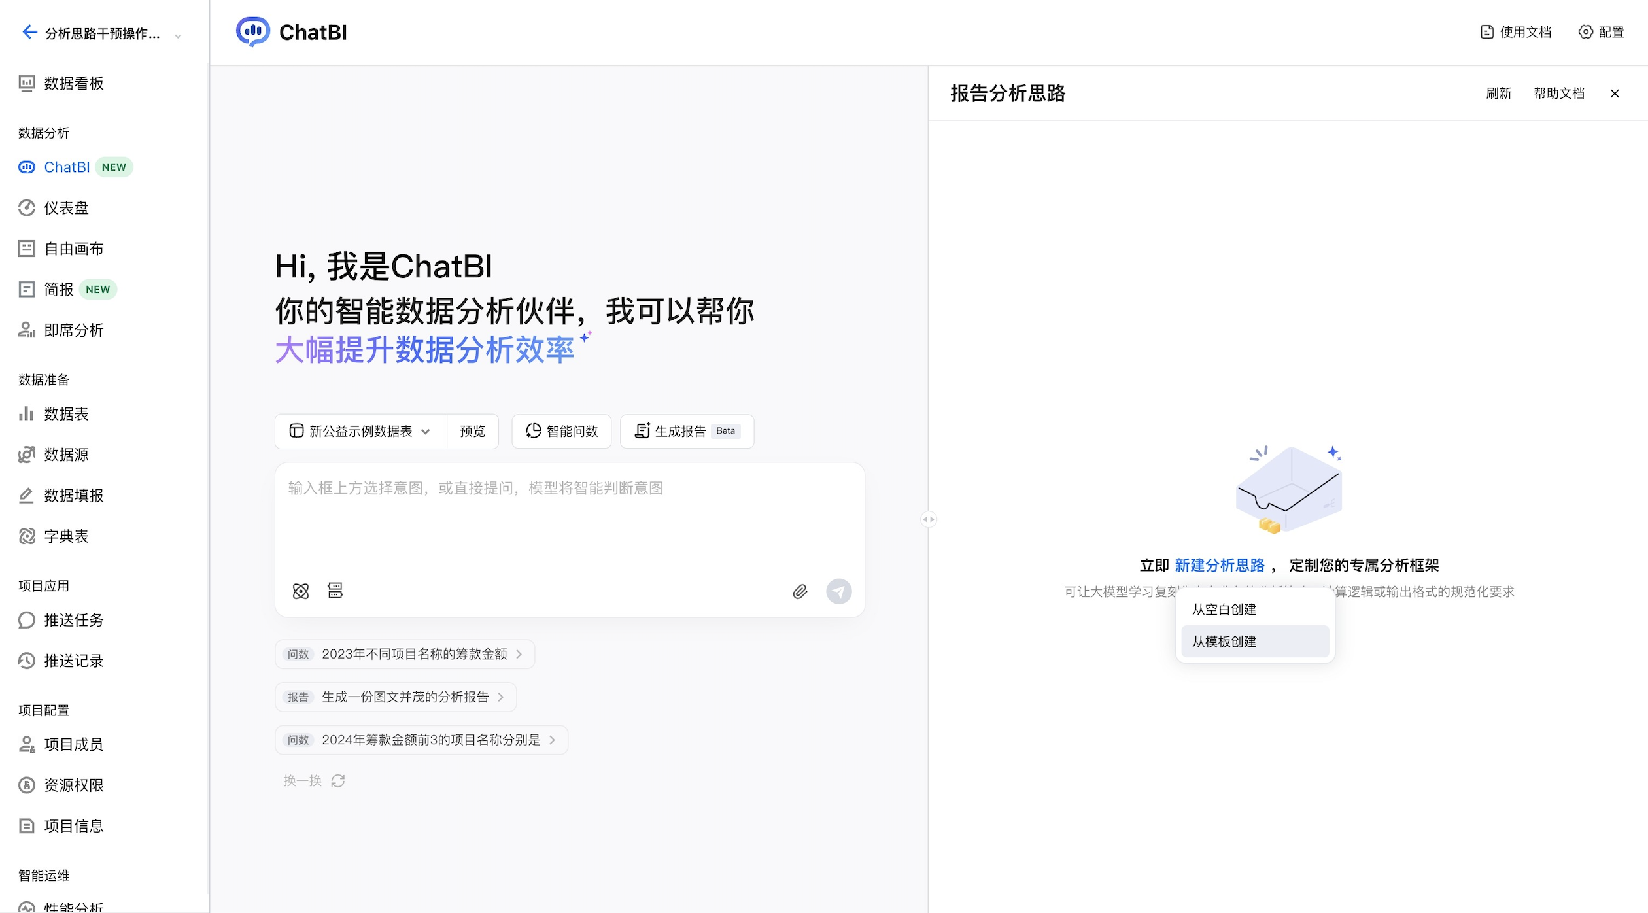Click the 生成报告 Beta button
Screen dimensions: 1648x913
point(687,431)
